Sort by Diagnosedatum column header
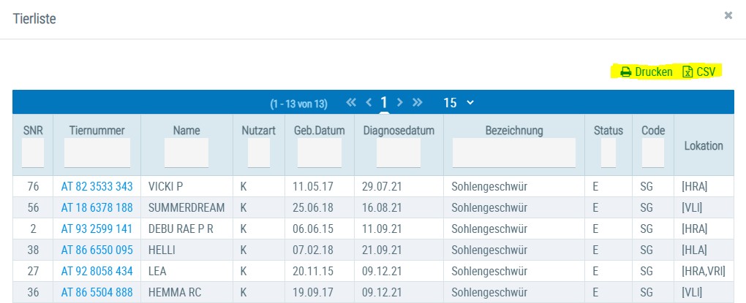The height and width of the screenshot is (303, 746). (x=399, y=131)
